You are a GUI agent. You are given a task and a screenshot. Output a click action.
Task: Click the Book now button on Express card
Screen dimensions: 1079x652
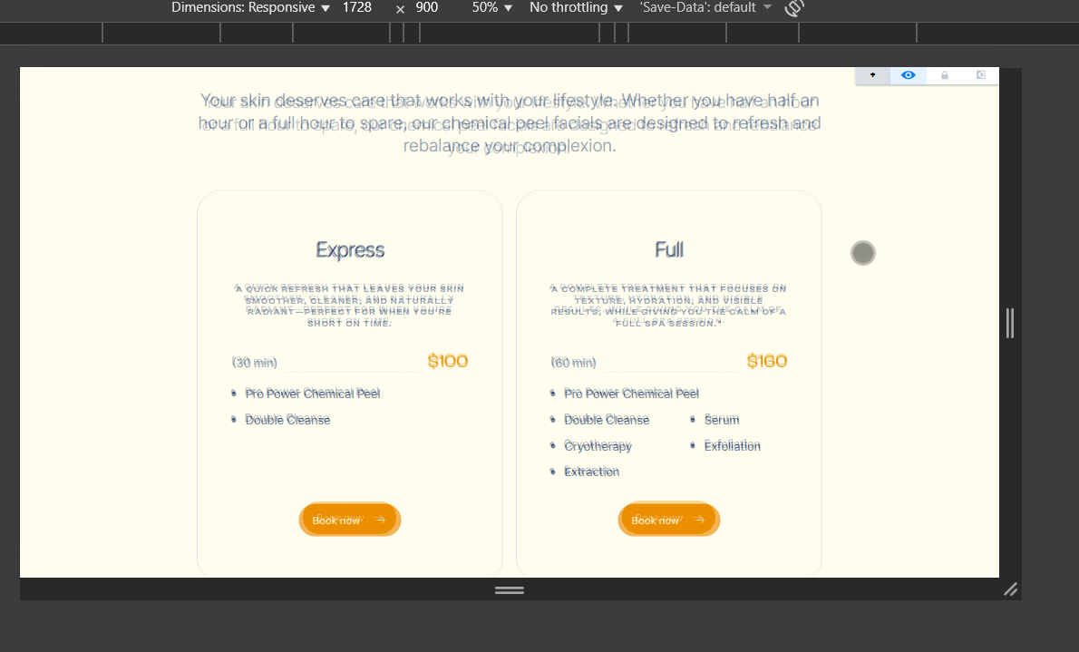tap(350, 520)
